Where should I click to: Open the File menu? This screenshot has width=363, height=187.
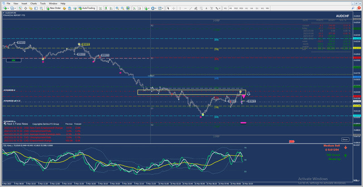(8, 4)
